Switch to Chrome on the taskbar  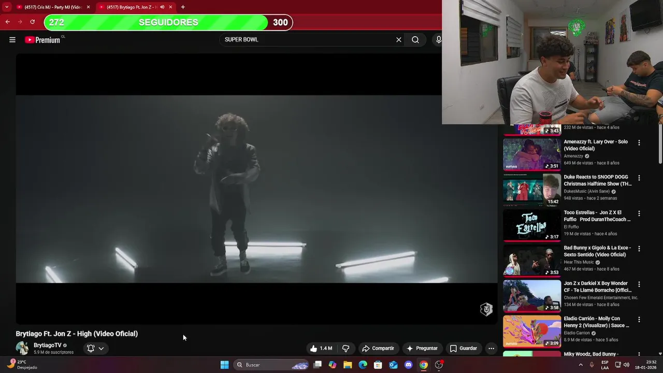pyautogui.click(x=424, y=365)
